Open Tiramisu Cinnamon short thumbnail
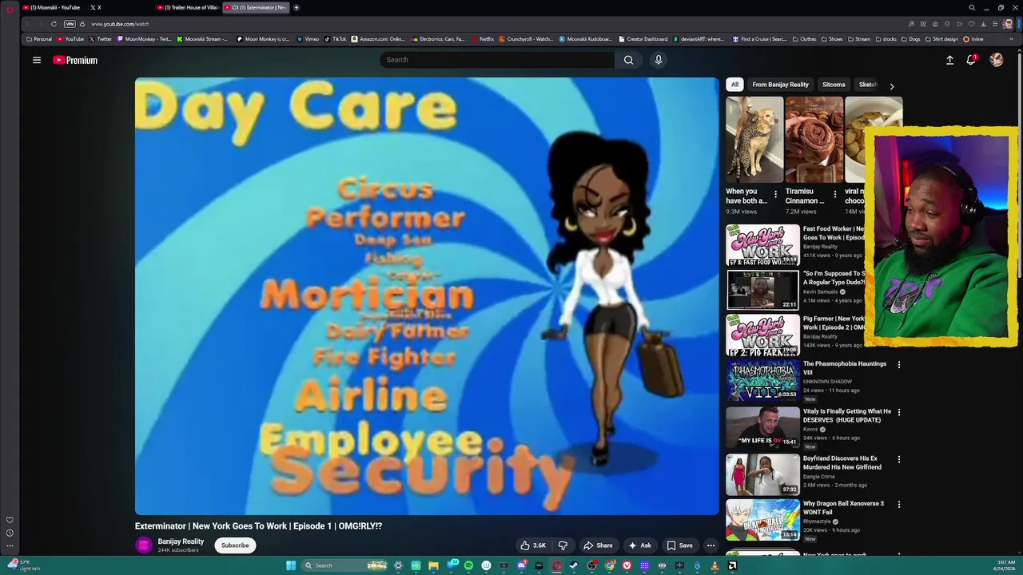This screenshot has width=1023, height=575. click(814, 140)
